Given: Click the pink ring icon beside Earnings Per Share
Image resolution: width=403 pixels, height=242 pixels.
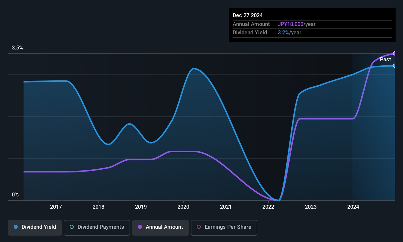Looking at the screenshot, I should (x=199, y=227).
